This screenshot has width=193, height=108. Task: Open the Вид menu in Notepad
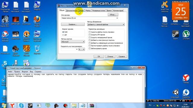coord(31,72)
